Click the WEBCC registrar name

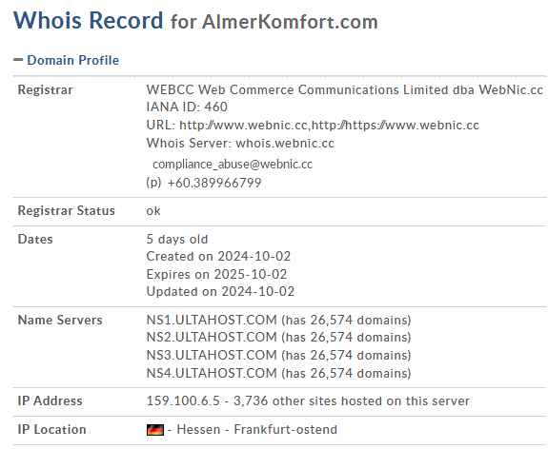coord(344,90)
